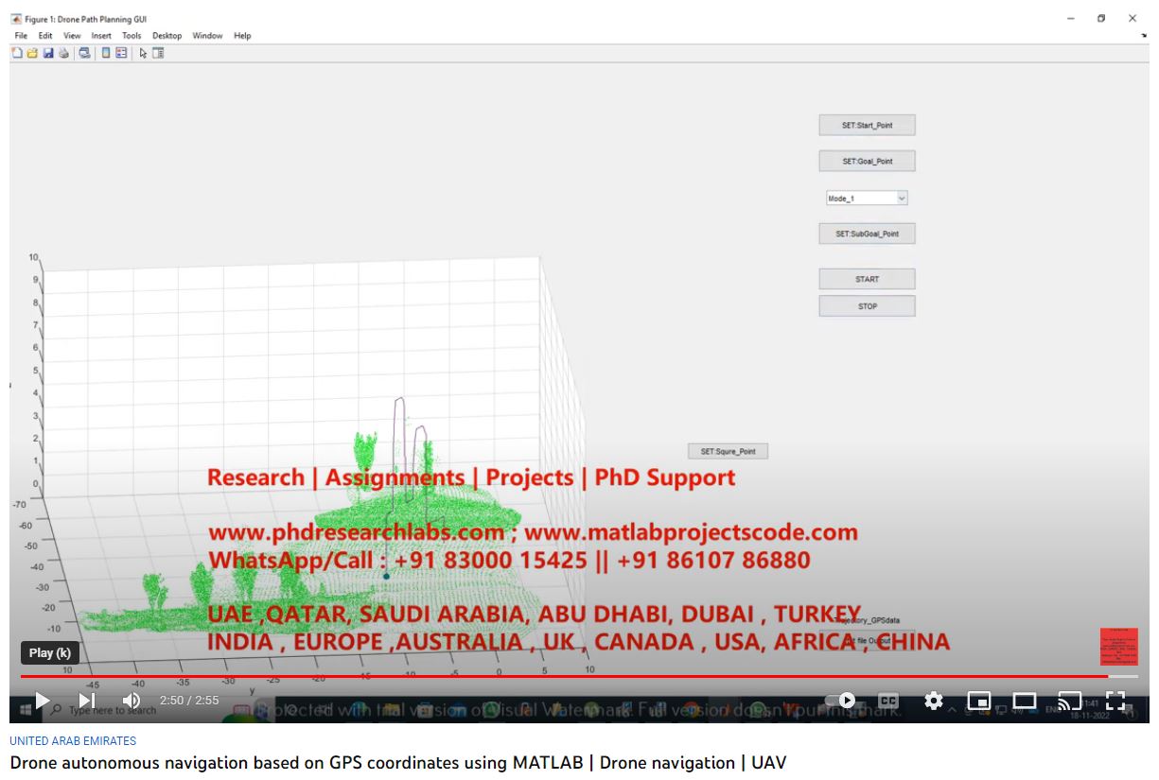Open the Insert menu
The width and height of the screenshot is (1159, 780).
click(x=101, y=36)
